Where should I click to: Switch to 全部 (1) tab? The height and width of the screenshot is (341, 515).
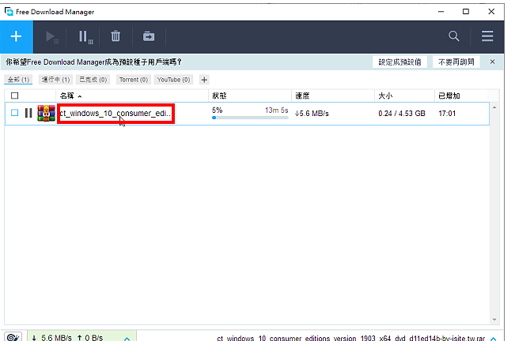tap(18, 80)
